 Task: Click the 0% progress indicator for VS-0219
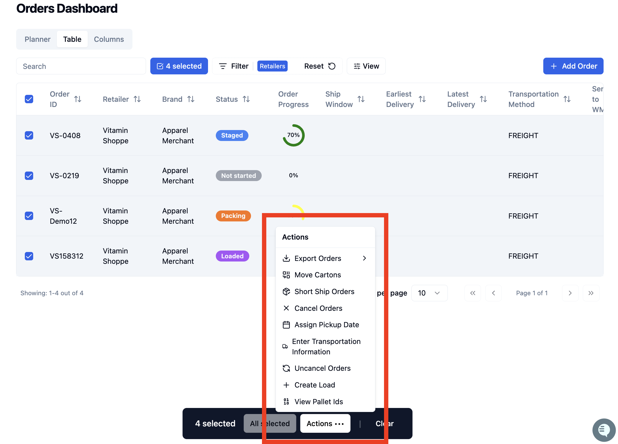[293, 175]
